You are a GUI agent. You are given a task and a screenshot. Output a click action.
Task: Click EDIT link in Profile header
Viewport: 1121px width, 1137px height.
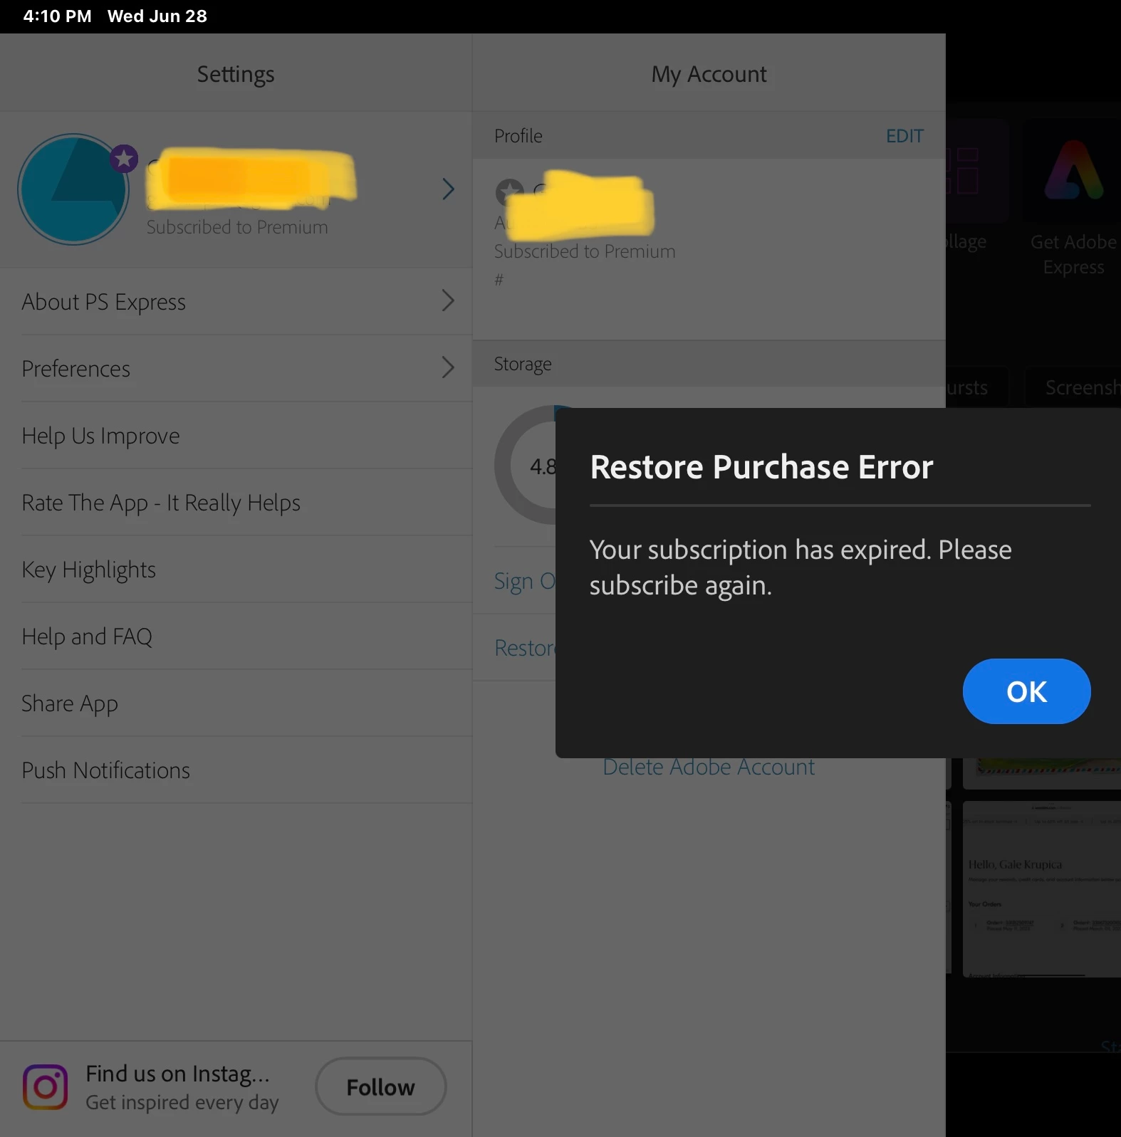pos(904,136)
